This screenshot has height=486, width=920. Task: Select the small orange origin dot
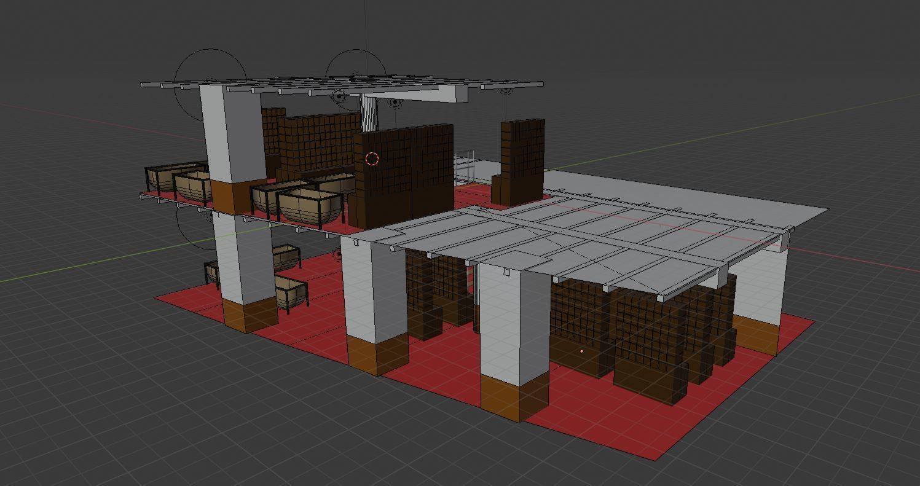(581, 351)
